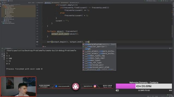
Task: Open the ProblemeTw run tab
Action: [8, 48]
